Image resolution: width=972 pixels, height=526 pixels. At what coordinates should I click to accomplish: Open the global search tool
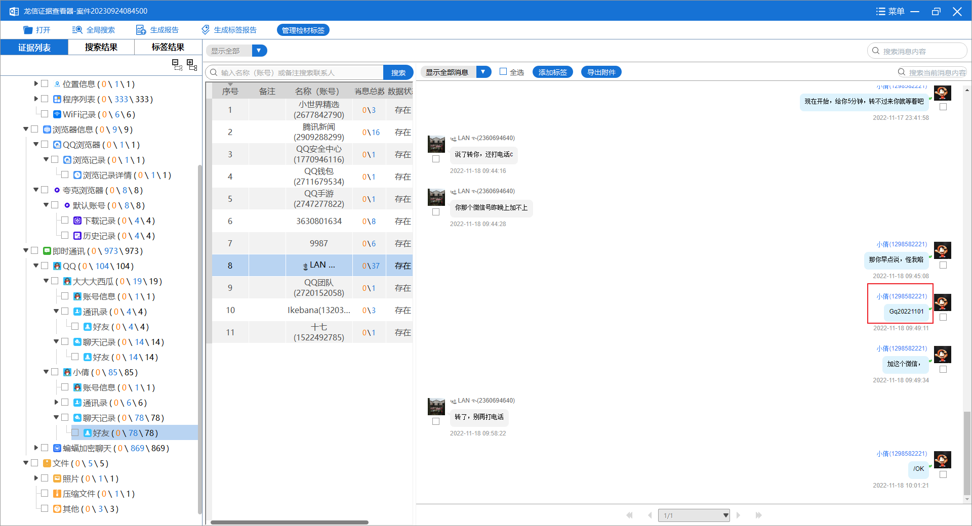click(77, 30)
